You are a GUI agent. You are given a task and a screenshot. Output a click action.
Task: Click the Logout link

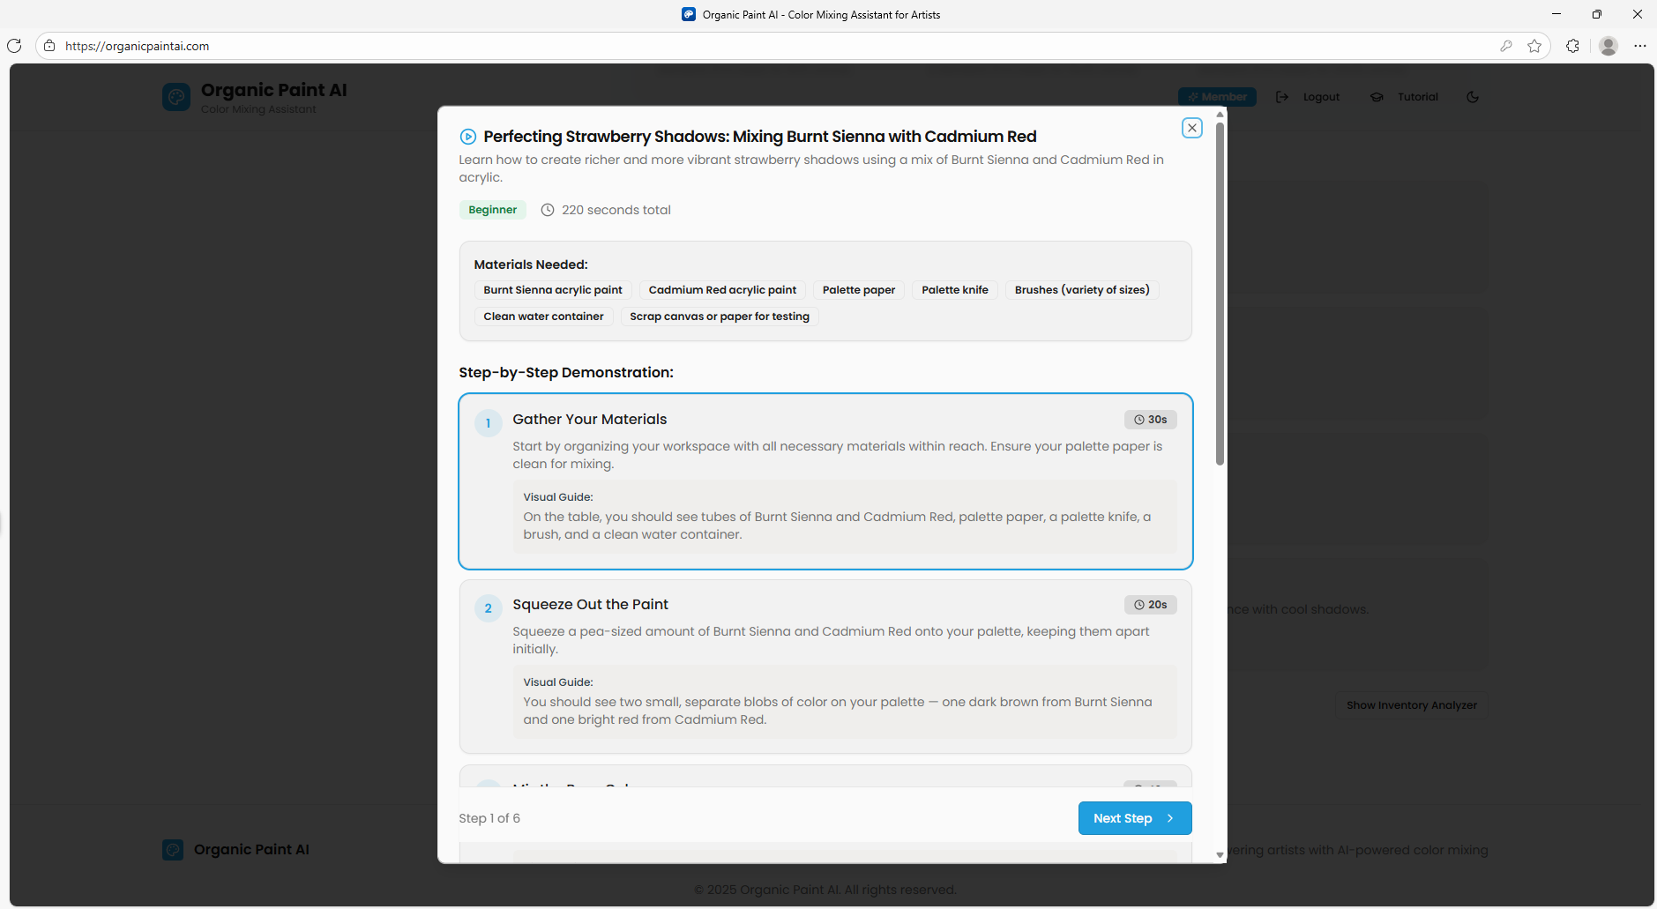pyautogui.click(x=1320, y=97)
